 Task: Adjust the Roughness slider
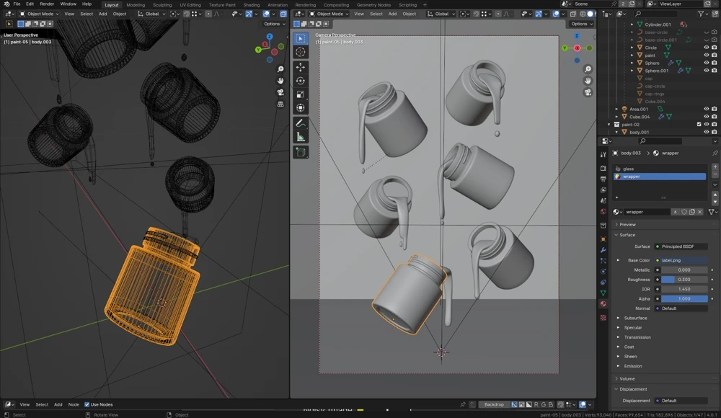click(x=684, y=280)
